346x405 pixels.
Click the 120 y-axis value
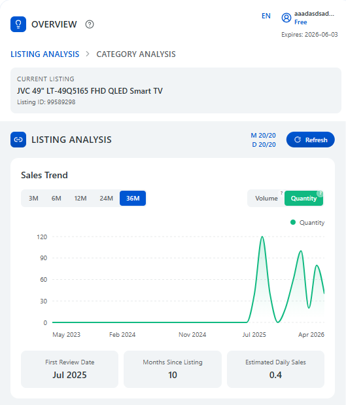[42, 237]
